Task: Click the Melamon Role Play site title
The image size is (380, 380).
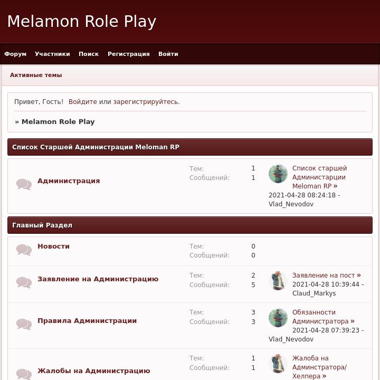Action: pos(82,21)
